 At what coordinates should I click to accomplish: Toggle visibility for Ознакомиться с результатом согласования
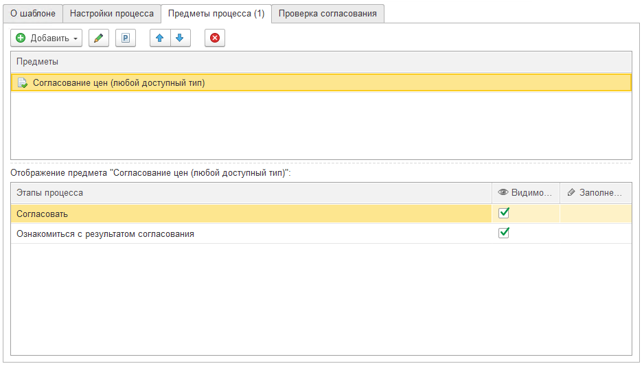(x=504, y=233)
